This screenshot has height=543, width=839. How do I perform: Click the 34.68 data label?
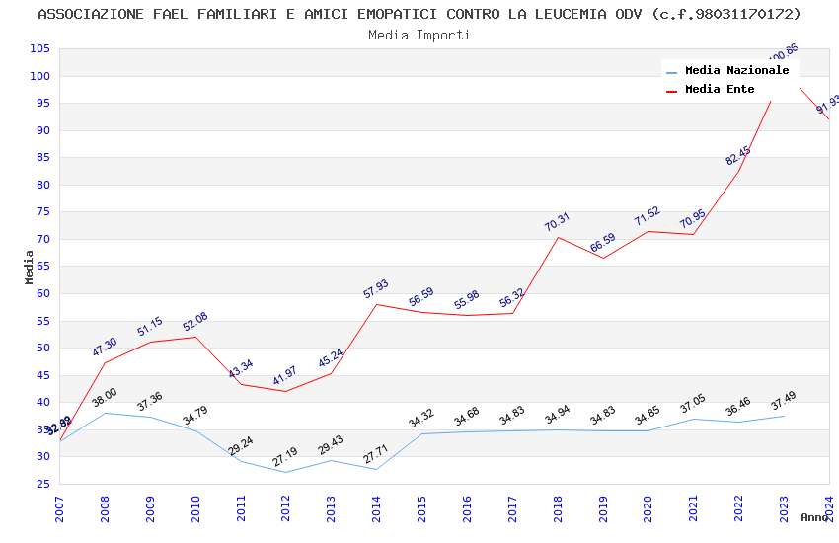(x=467, y=417)
